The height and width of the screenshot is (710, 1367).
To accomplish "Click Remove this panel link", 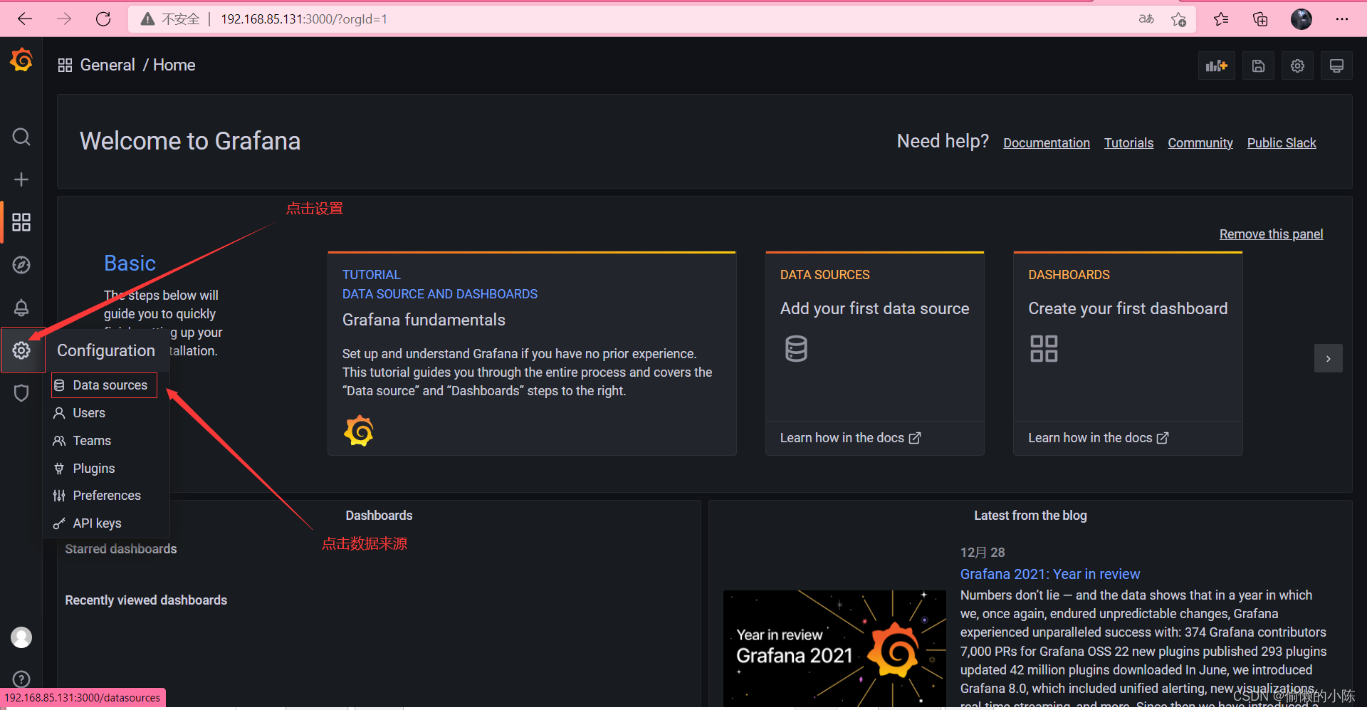I will [1271, 234].
